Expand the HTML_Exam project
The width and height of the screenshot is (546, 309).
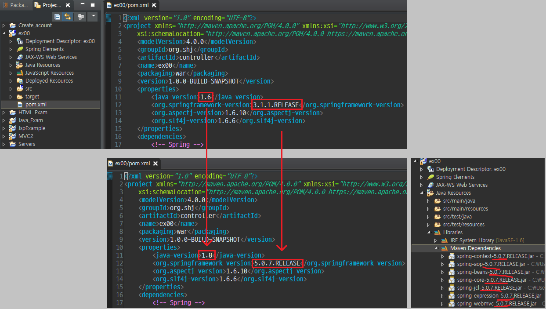[4, 113]
